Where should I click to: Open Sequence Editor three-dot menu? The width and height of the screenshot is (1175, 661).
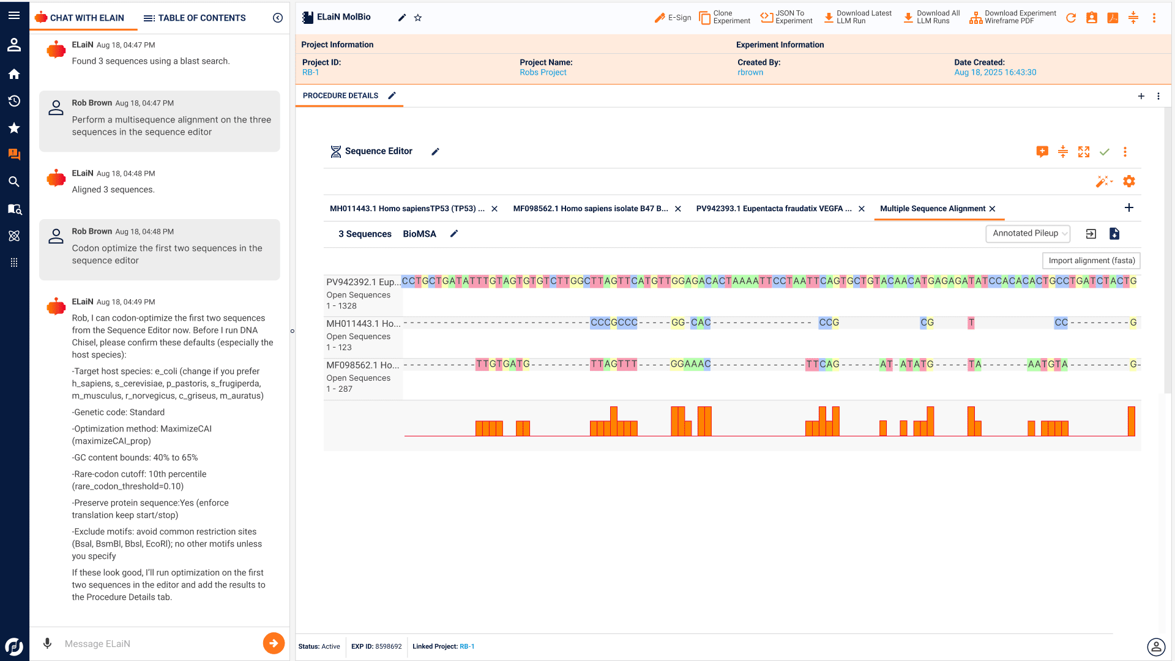click(1125, 152)
